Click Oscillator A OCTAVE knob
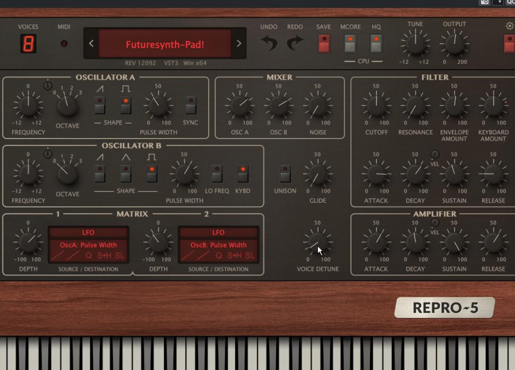Screen dimensions: 515x370 point(67,105)
